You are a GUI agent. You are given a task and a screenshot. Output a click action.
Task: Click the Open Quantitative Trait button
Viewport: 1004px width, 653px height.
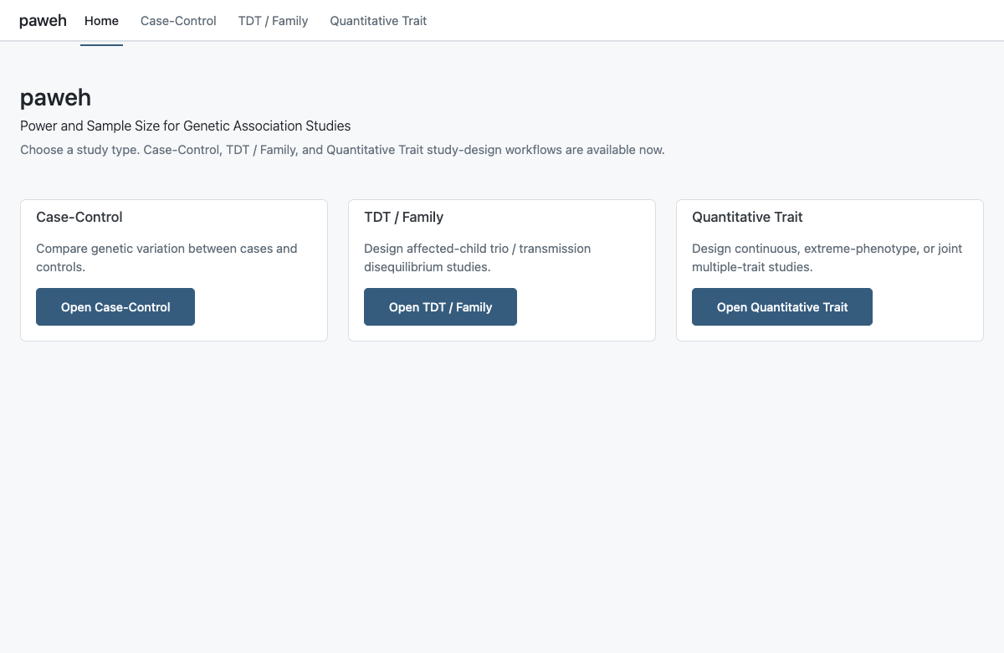click(x=782, y=307)
